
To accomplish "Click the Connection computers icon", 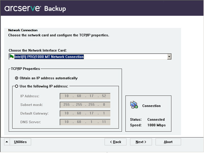I will tap(134, 105).
